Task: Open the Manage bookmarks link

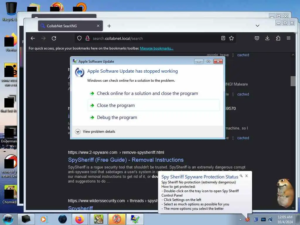Action: tap(156, 48)
